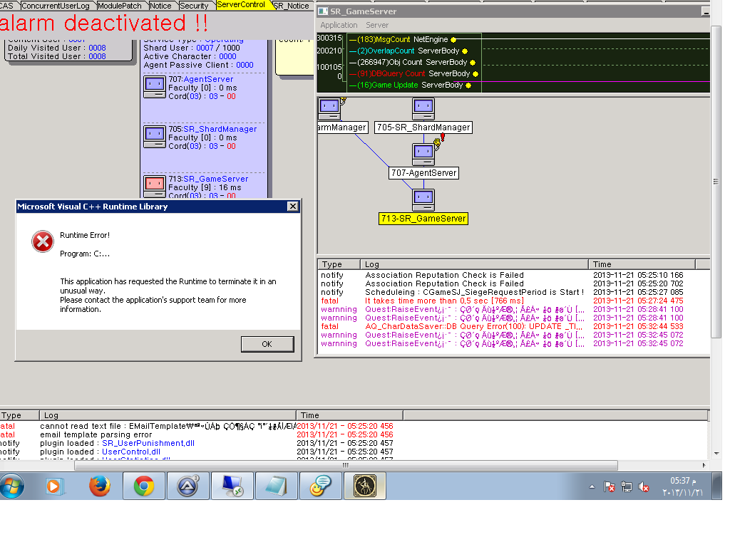Open the notepad taskbar icon
The image size is (730, 547).
(276, 486)
